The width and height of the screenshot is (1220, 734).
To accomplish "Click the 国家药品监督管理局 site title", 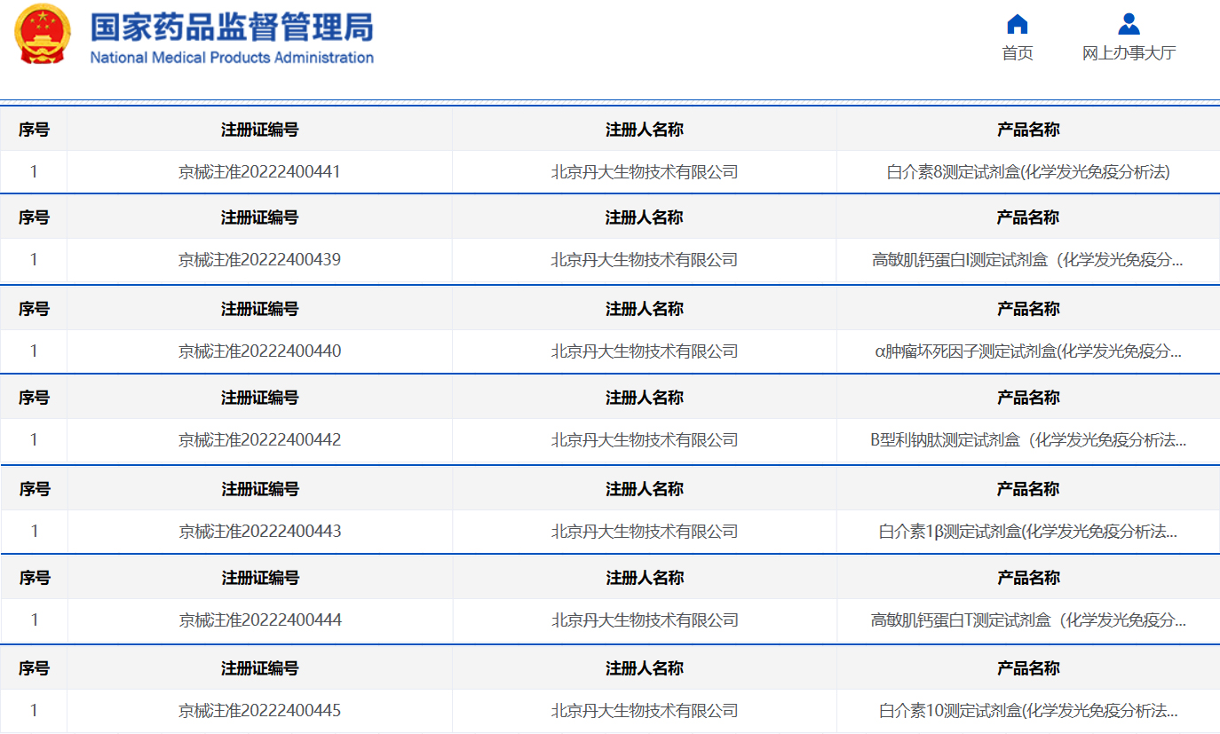I will (x=232, y=27).
